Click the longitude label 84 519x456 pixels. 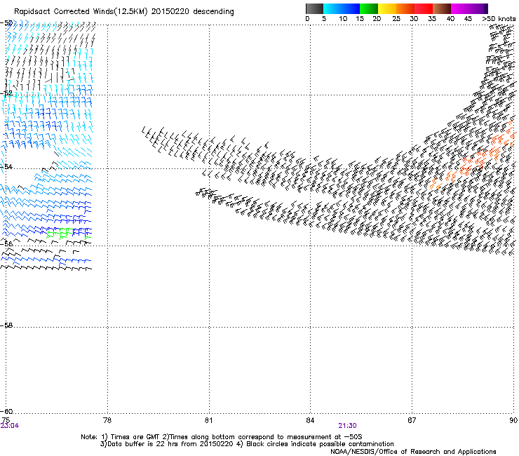310,420
